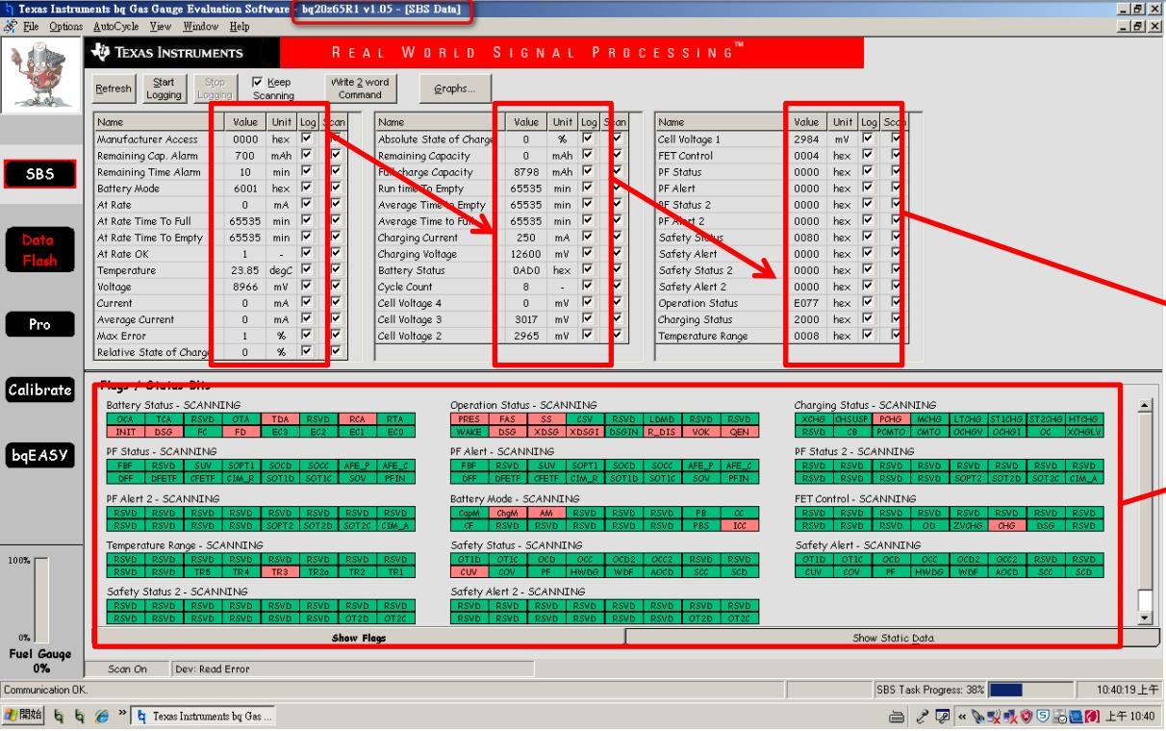Viewport: 1166px width, 731px height.
Task: Click the red shield tray icon
Action: pyautogui.click(x=1026, y=716)
